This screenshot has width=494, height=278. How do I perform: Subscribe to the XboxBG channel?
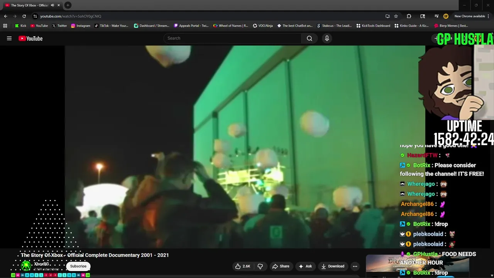coord(78,266)
